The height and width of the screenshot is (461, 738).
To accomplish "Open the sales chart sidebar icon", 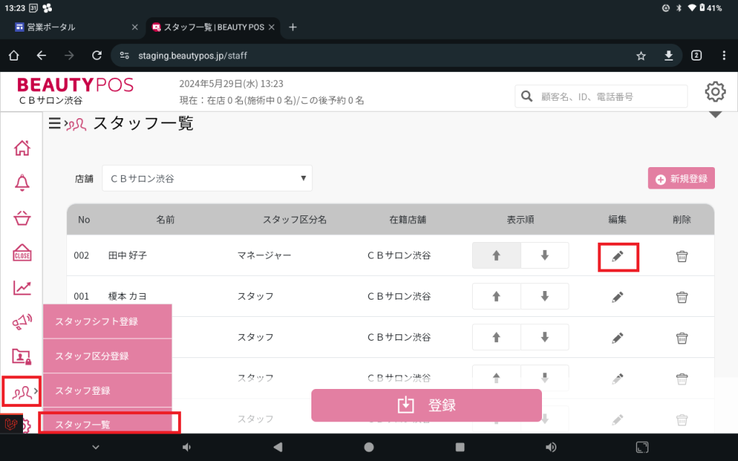I will coord(22,287).
